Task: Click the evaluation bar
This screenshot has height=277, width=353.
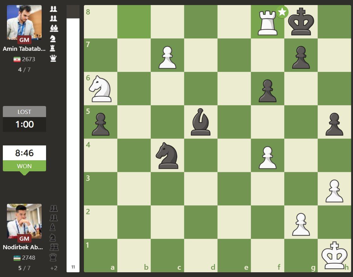Action: [73, 138]
